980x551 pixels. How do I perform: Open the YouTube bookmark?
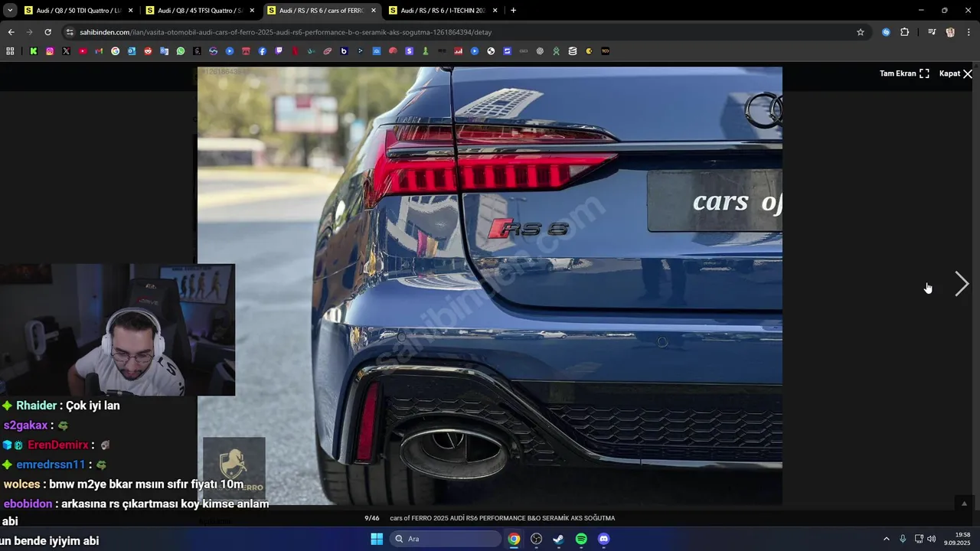pyautogui.click(x=83, y=51)
